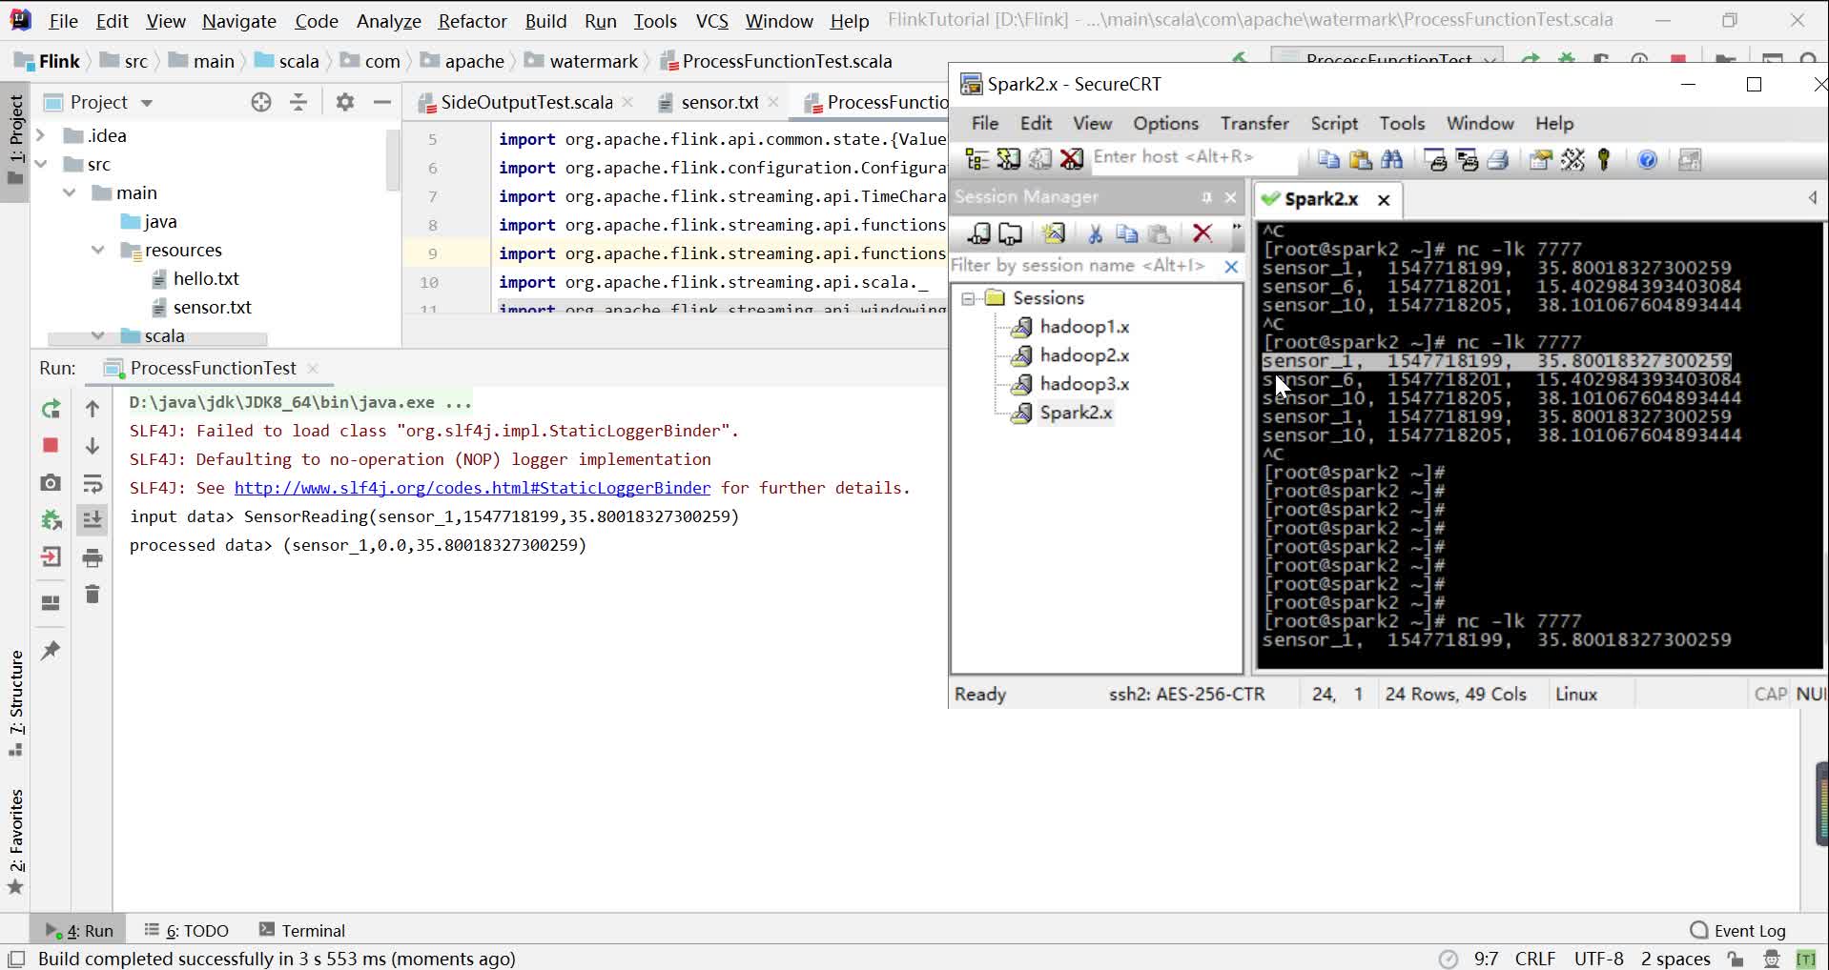Collapse the scala folder node
The width and height of the screenshot is (1829, 970).
point(98,335)
